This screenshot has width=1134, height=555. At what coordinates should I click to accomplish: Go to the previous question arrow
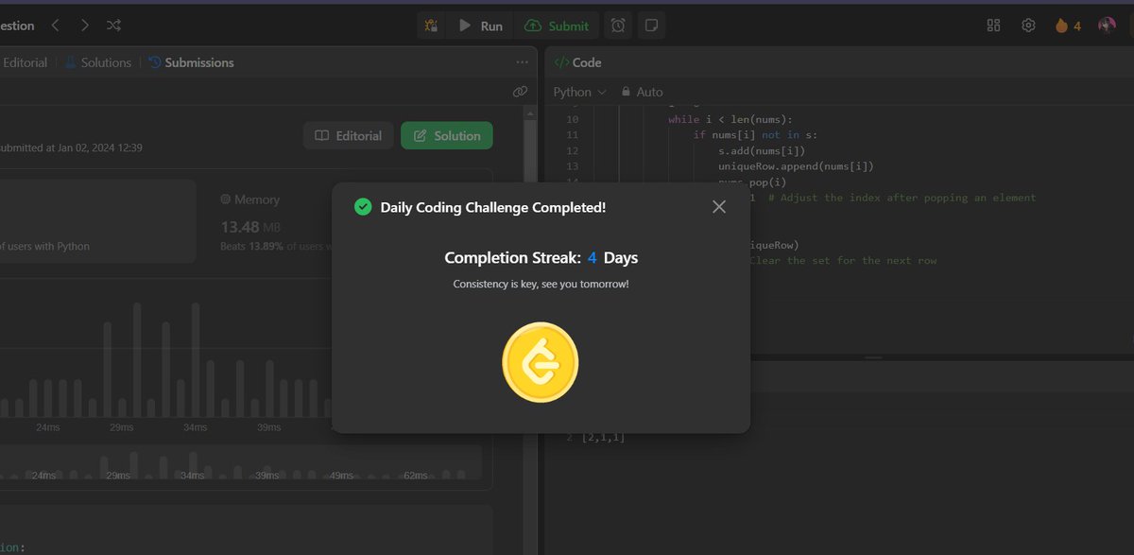pos(55,26)
